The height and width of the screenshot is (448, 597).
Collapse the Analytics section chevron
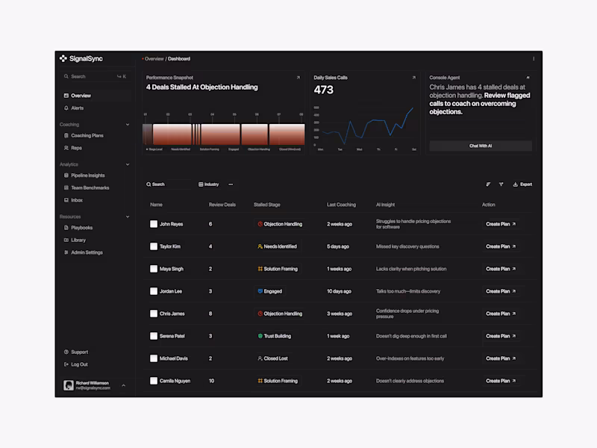pos(128,164)
